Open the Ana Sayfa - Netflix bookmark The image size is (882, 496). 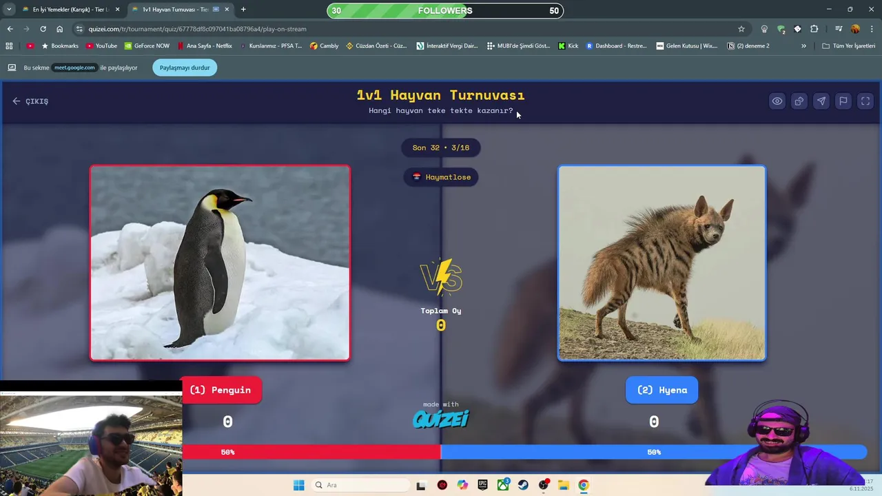205,46
